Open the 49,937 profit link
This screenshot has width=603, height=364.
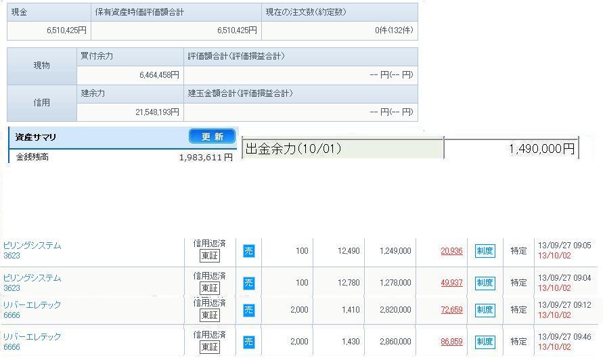pyautogui.click(x=451, y=283)
